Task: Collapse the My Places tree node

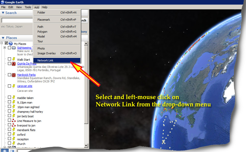Action: coord(2,43)
